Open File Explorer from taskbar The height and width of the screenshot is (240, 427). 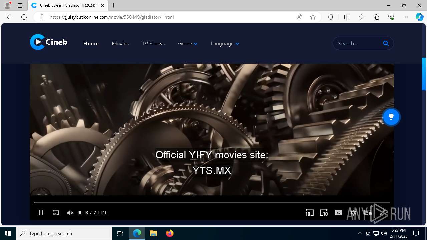153,233
